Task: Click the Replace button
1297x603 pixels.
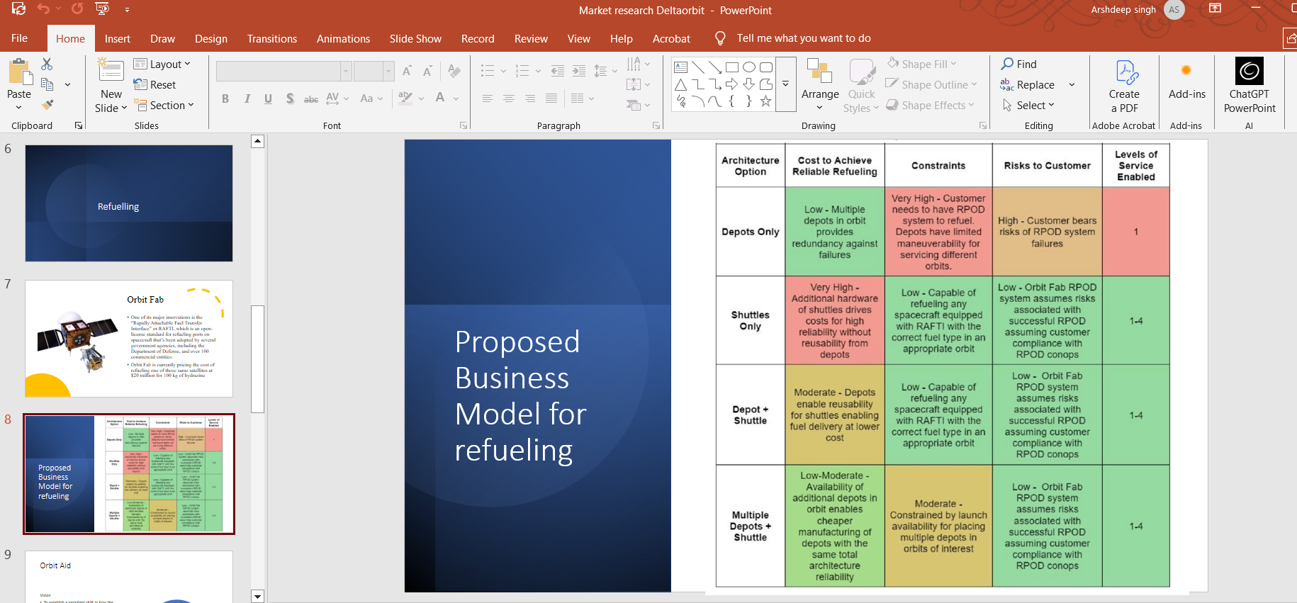Action: click(x=1028, y=84)
